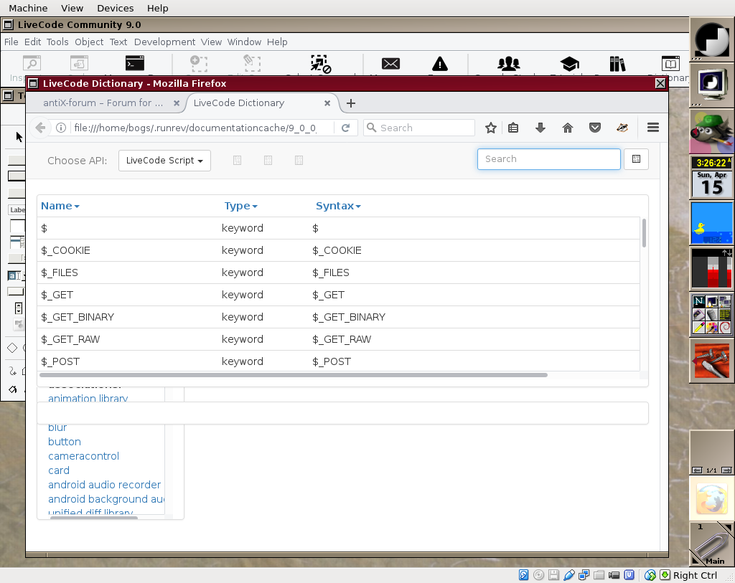Reload the page in Firefox
The image size is (735, 583).
pos(345,128)
